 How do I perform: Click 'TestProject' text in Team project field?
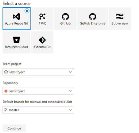tap(17, 72)
